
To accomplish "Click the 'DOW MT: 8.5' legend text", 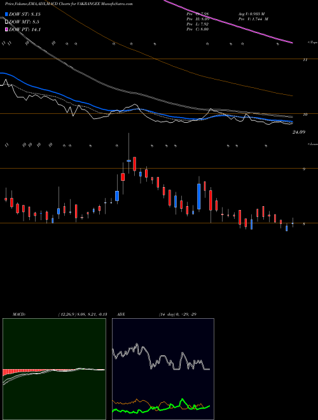I will pos(24,22).
